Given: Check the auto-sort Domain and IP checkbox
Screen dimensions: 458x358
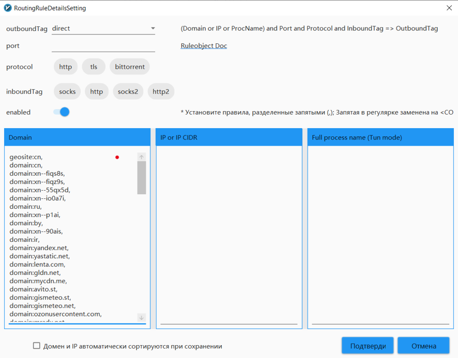Looking at the screenshot, I should 37,346.
